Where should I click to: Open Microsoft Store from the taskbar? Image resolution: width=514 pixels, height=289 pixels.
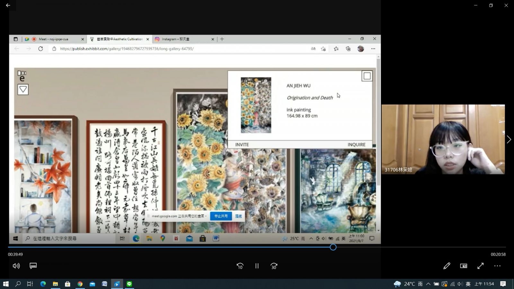[x=67, y=284]
